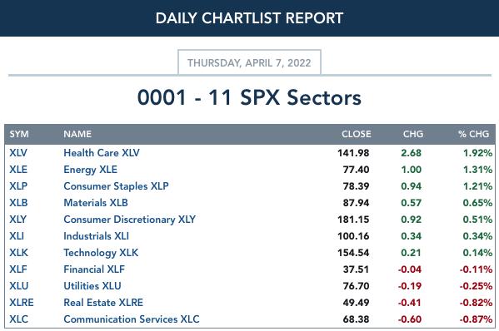The width and height of the screenshot is (499, 331).
Task: Sort by the % CHG column header
Action: [x=473, y=134]
